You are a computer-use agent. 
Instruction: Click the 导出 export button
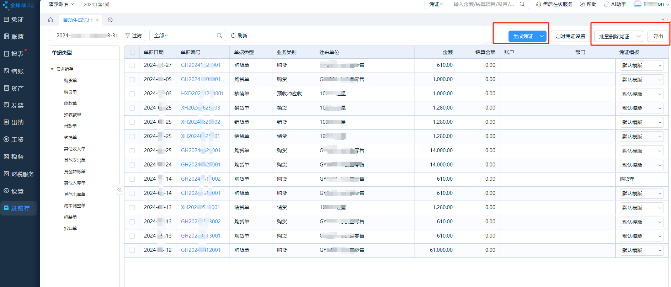(658, 36)
